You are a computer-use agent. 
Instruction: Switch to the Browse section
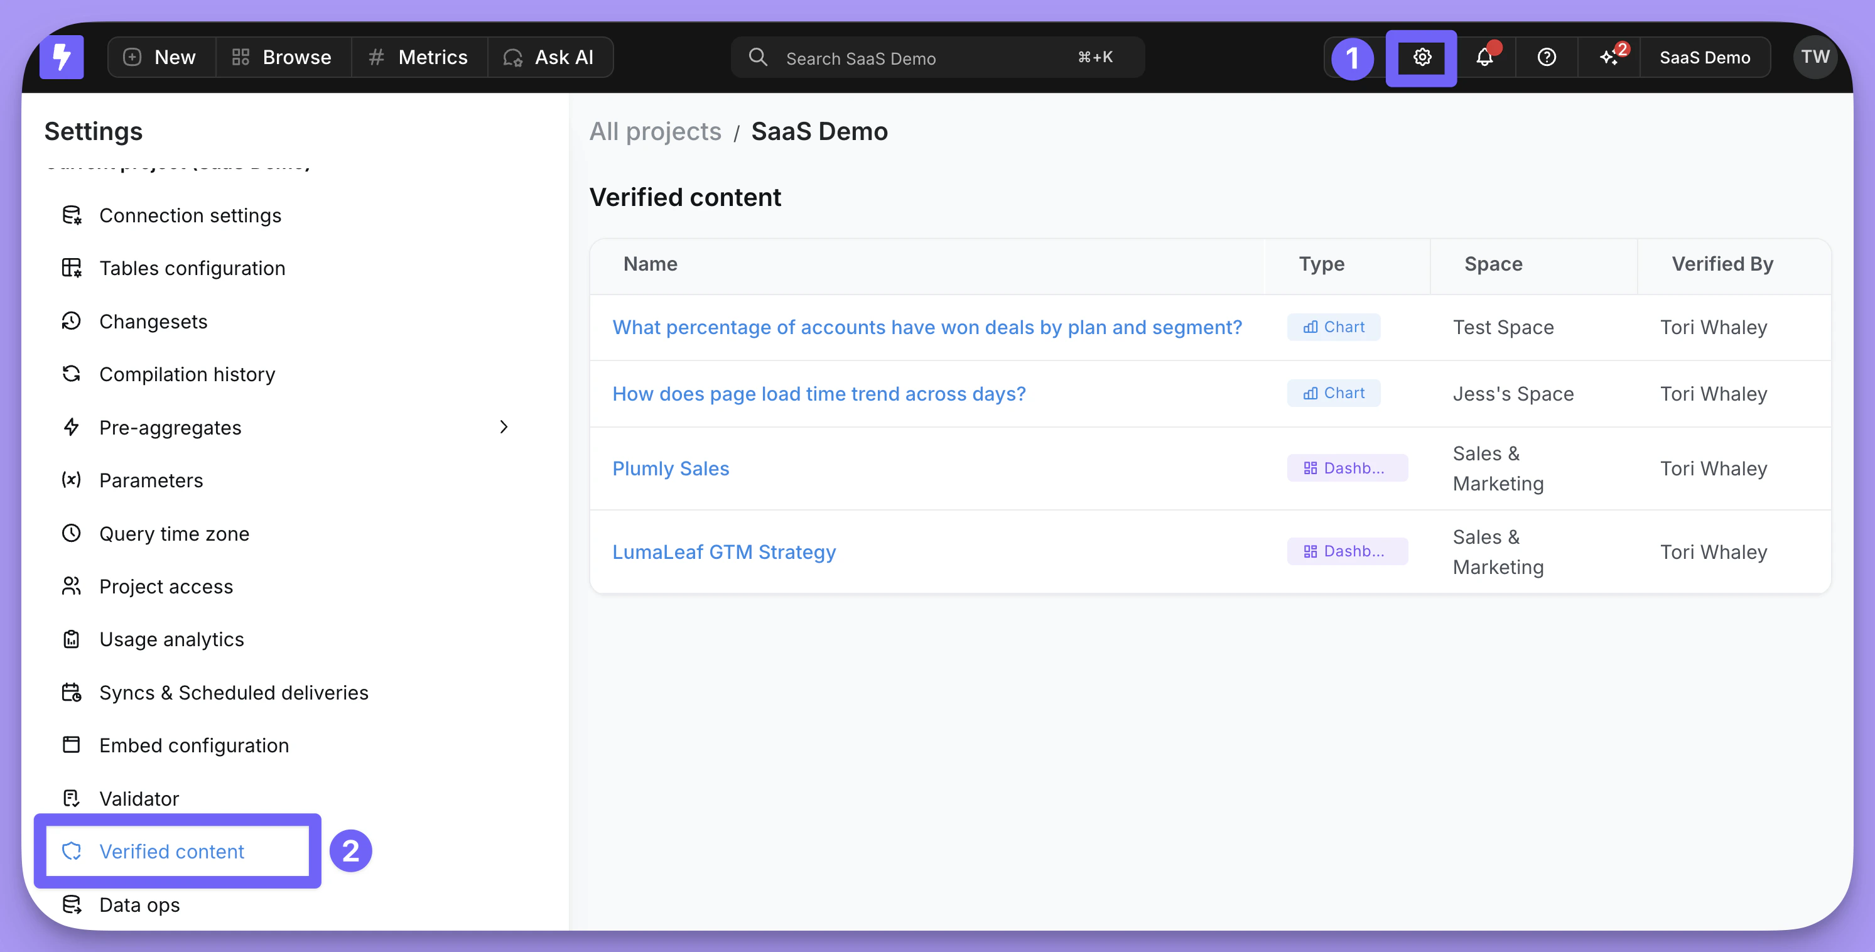[283, 57]
